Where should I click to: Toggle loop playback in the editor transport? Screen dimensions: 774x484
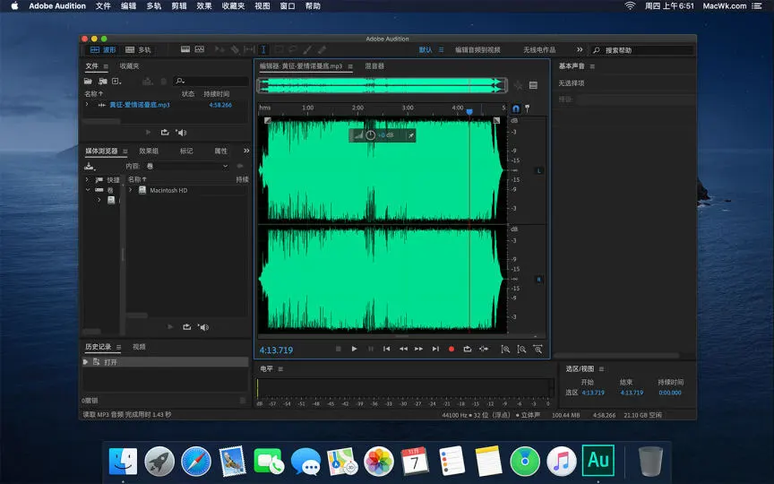pos(467,349)
